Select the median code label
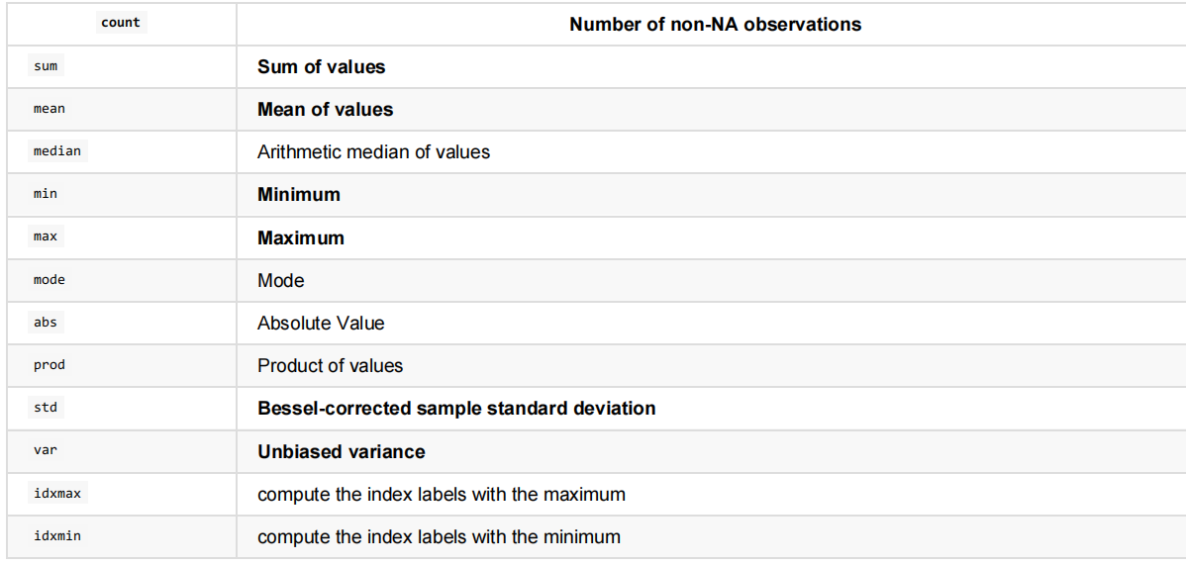Viewport: 1186px width, 566px height. pyautogui.click(x=57, y=151)
